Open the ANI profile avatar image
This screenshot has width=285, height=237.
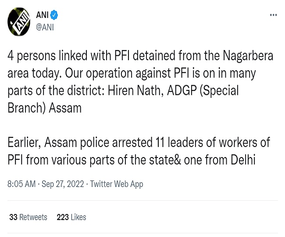[19, 22]
